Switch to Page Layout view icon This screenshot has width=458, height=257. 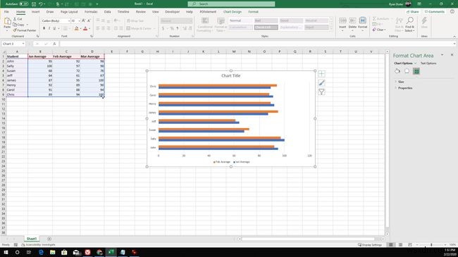coord(400,245)
